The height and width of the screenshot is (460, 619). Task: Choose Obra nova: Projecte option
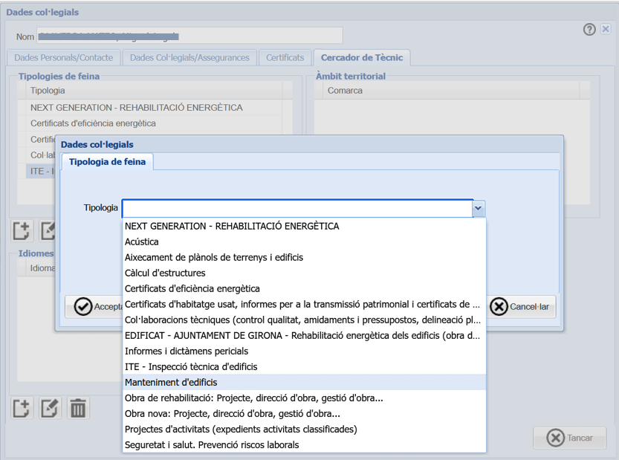(305, 413)
